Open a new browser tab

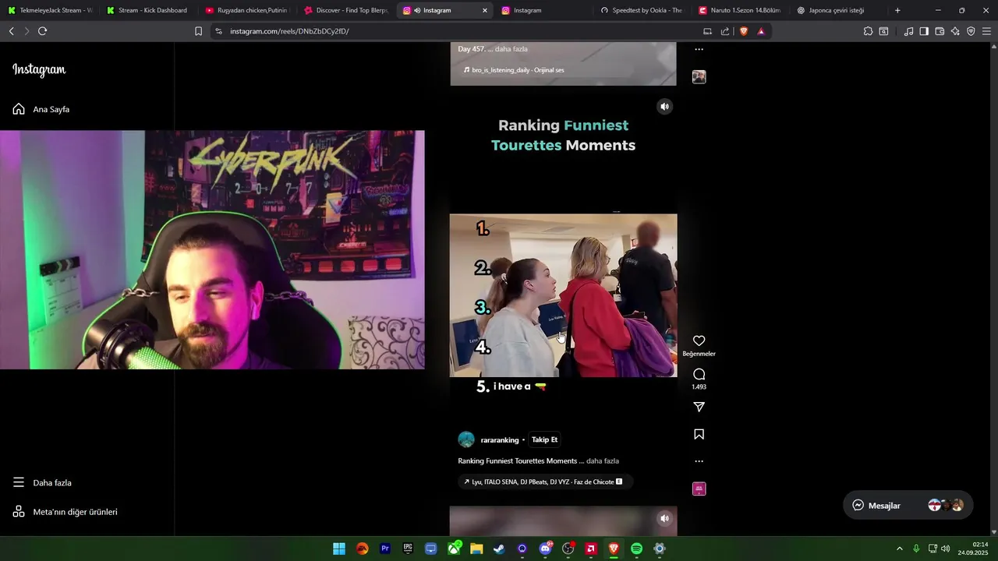click(x=897, y=10)
